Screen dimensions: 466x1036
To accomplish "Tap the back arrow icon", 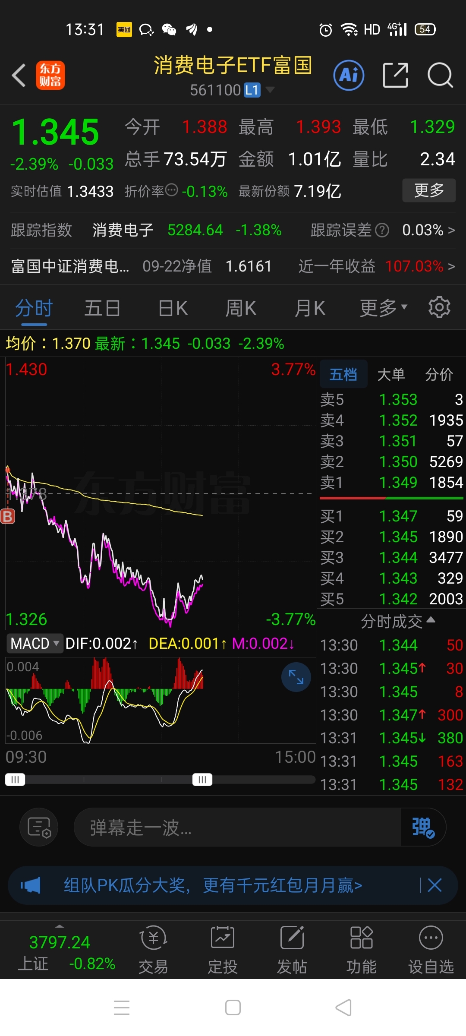I will (x=19, y=76).
